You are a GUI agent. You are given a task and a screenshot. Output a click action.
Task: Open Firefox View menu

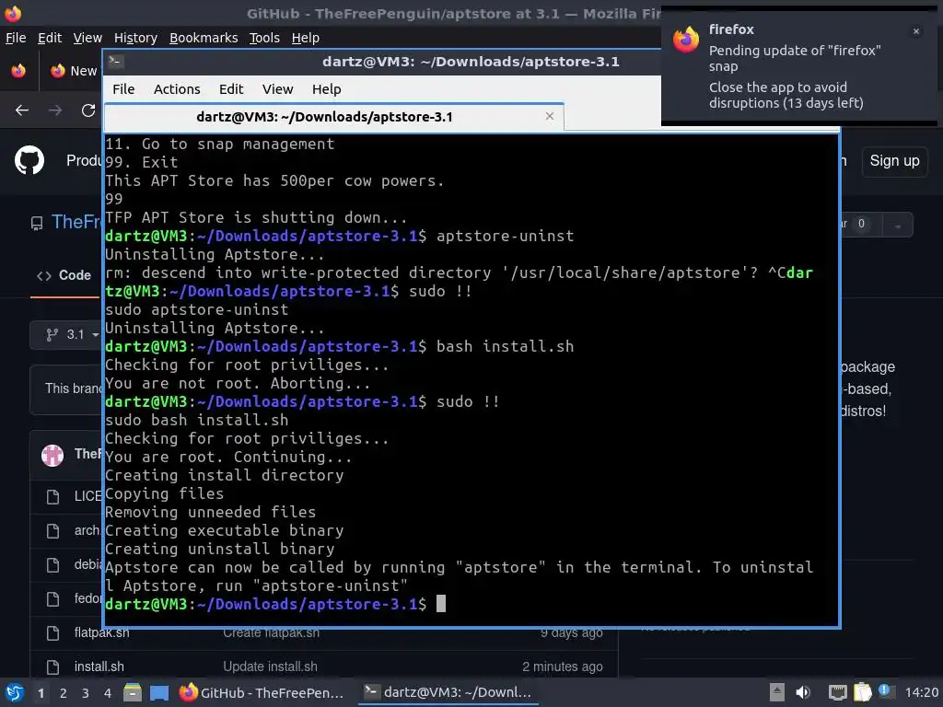pos(87,38)
